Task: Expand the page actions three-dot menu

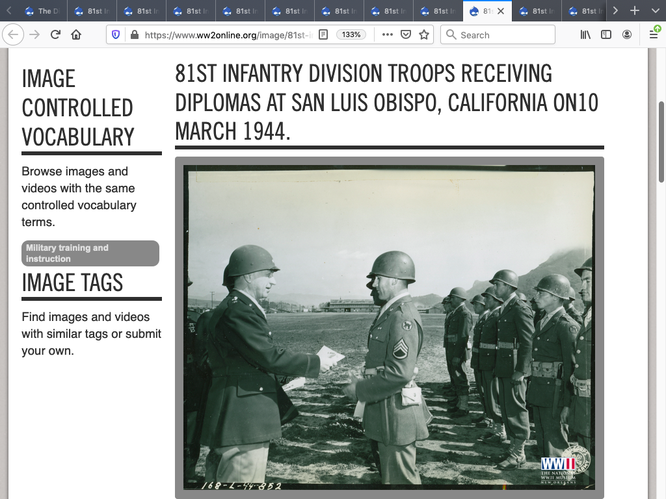Action: 388,34
